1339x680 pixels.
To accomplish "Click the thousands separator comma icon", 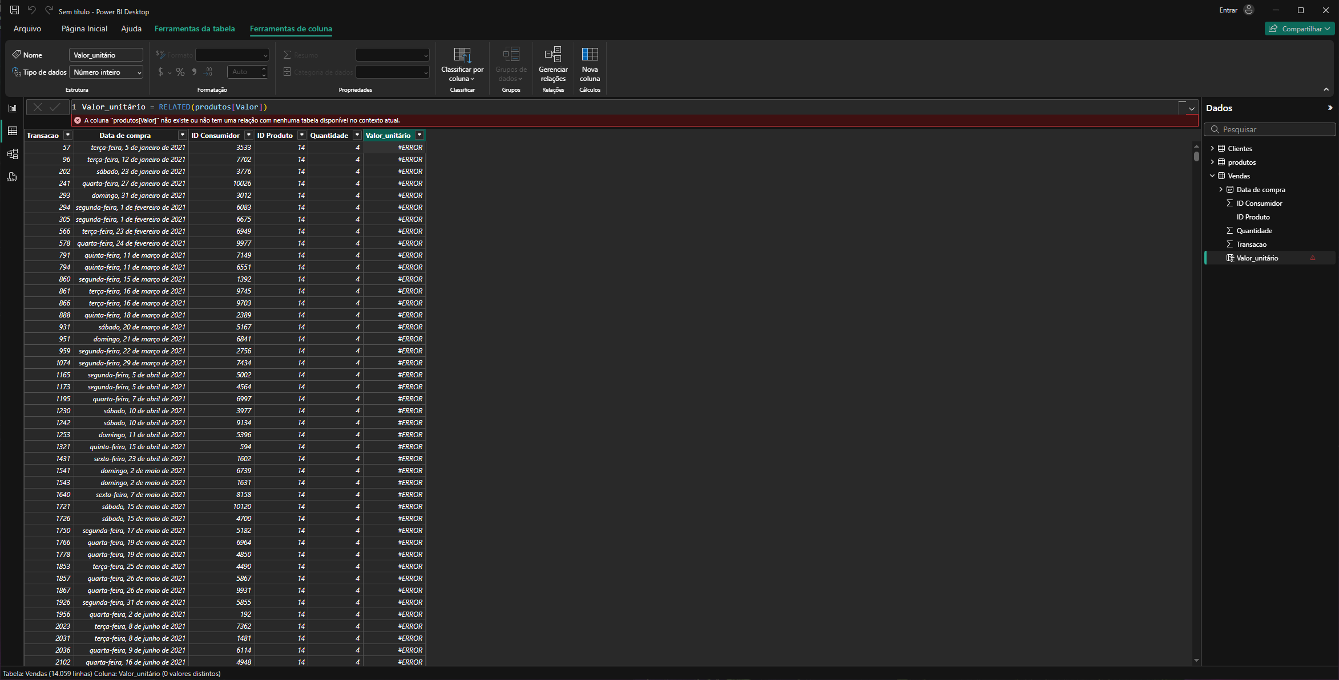I will click(195, 72).
